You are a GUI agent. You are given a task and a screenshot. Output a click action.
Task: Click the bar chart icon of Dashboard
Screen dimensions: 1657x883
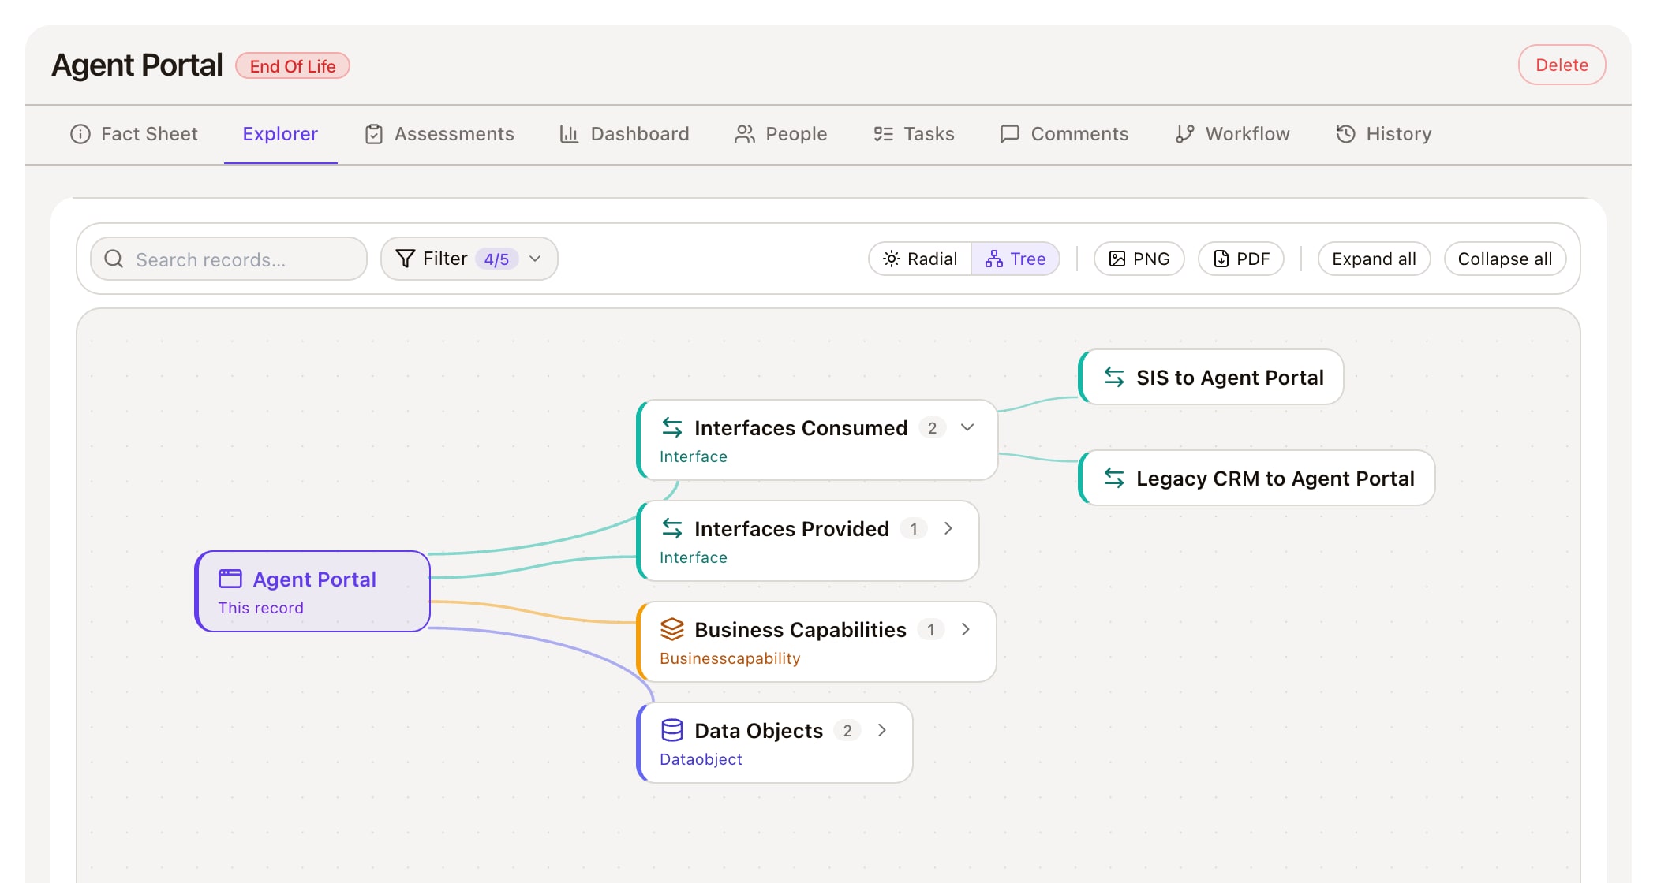coord(569,134)
